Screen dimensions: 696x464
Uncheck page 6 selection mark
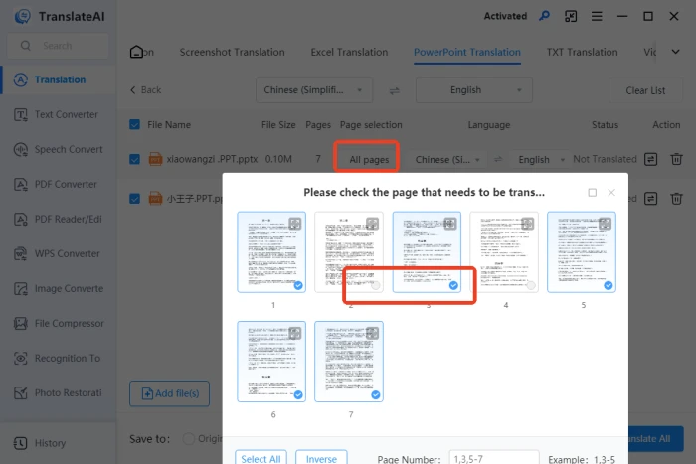[x=298, y=394]
